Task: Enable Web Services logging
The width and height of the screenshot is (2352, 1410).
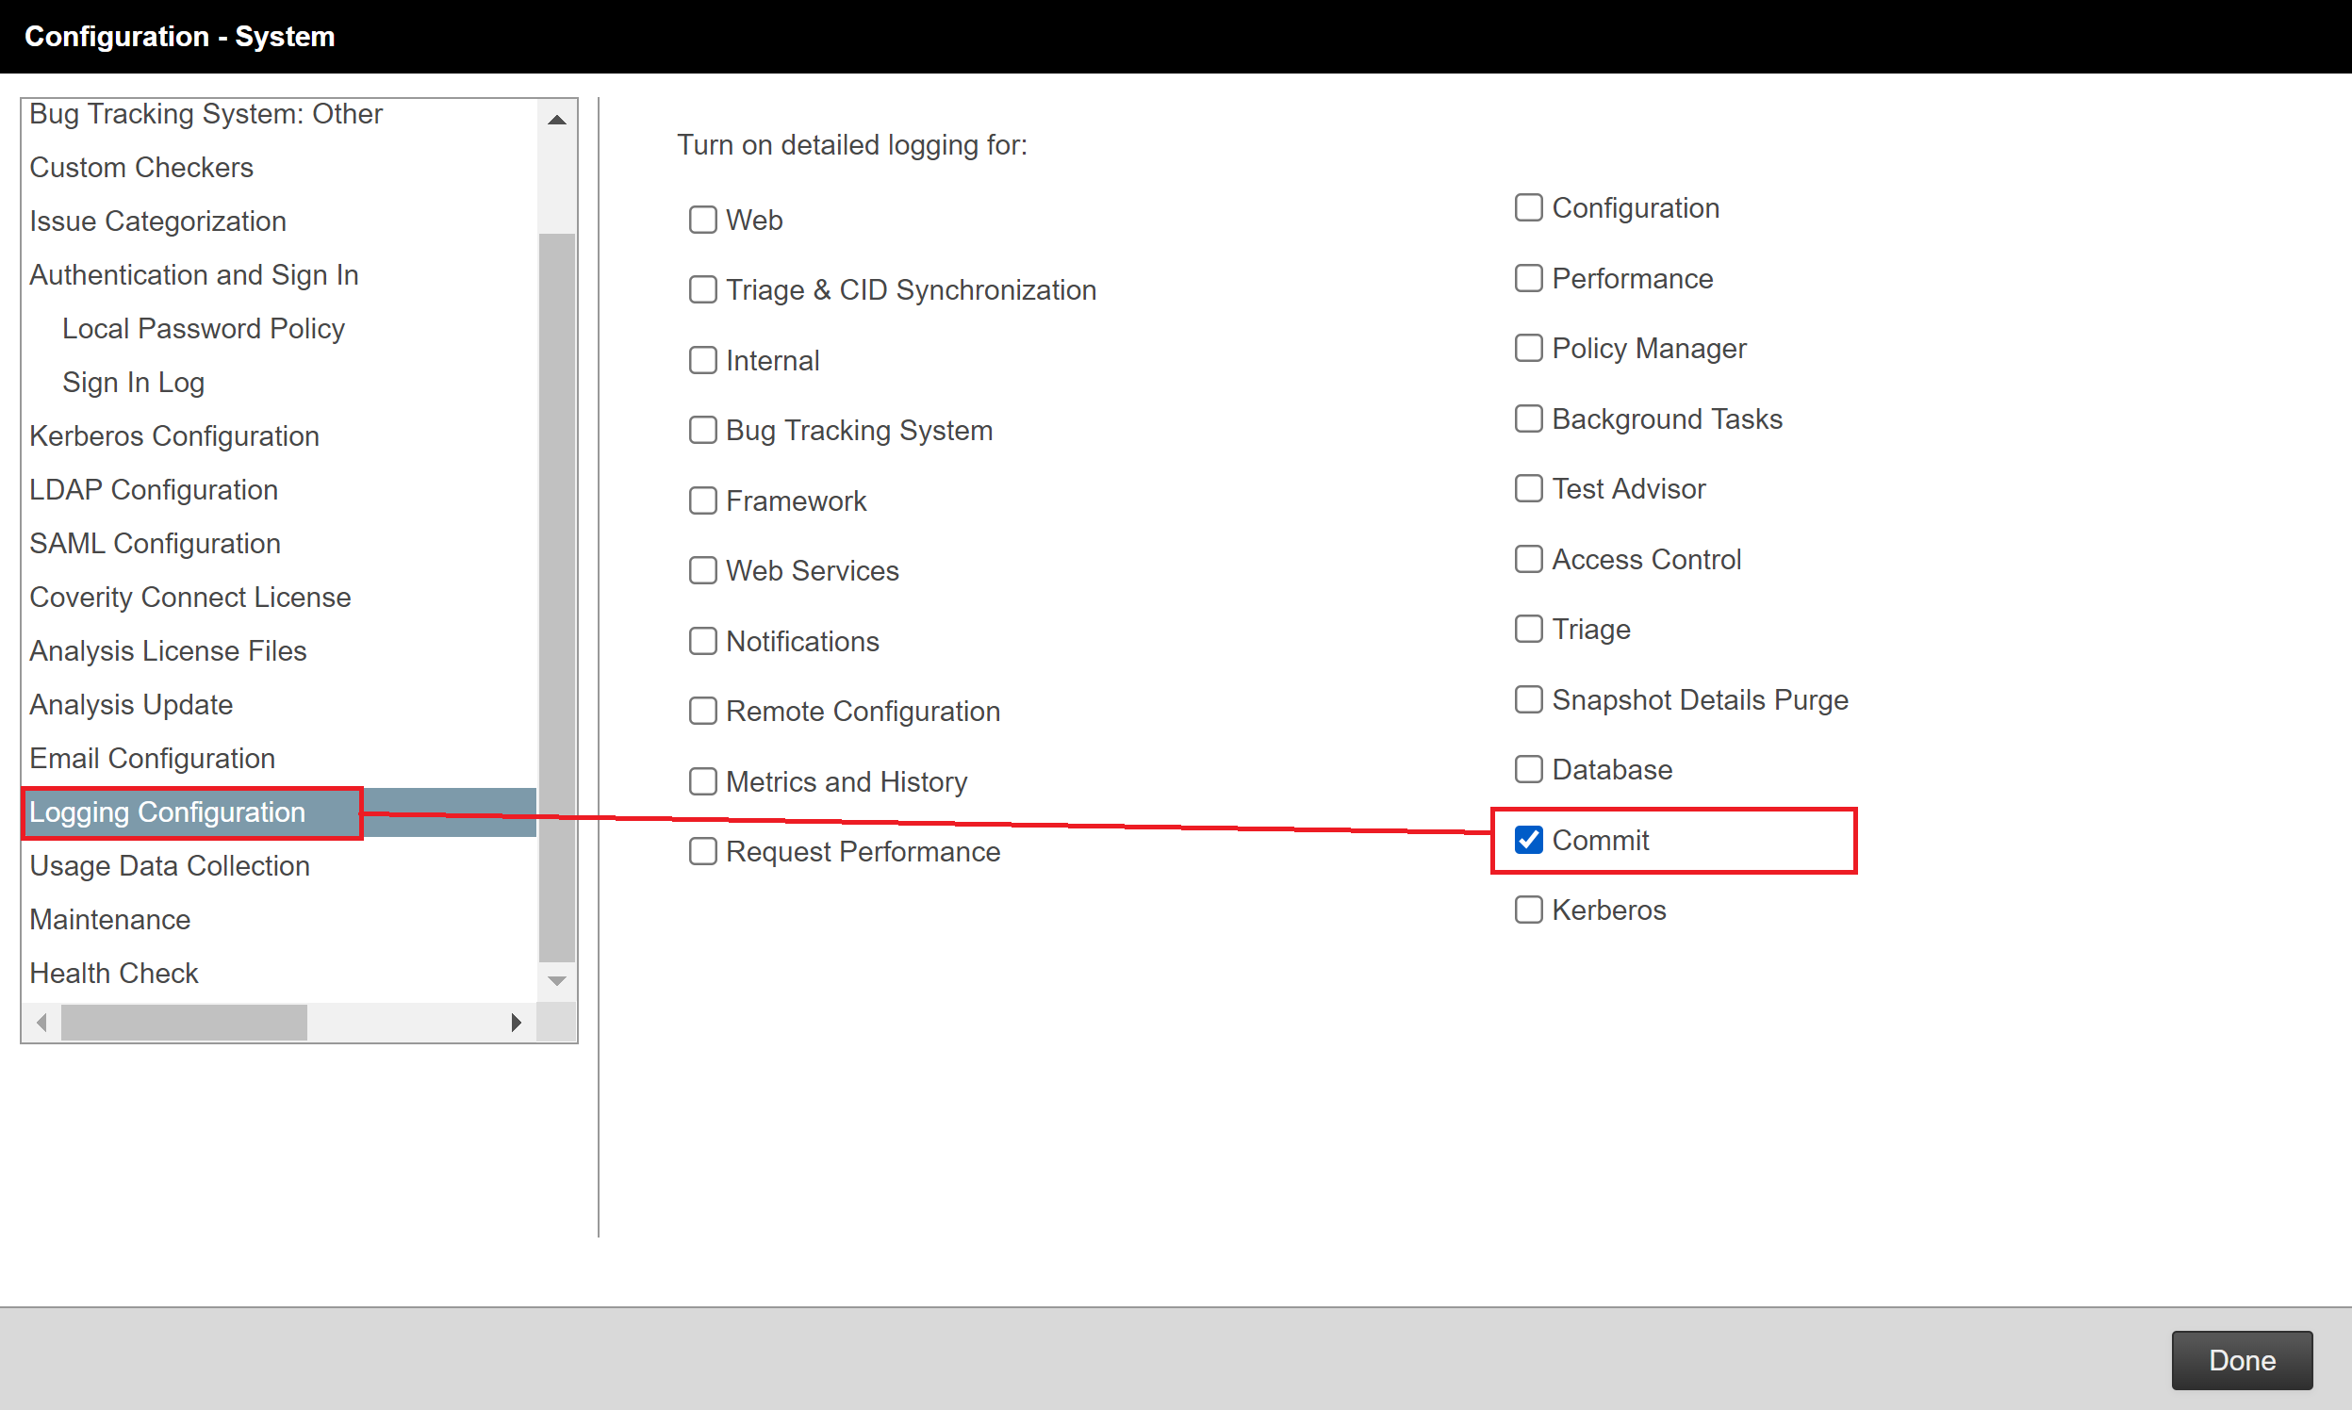Action: pyautogui.click(x=702, y=570)
